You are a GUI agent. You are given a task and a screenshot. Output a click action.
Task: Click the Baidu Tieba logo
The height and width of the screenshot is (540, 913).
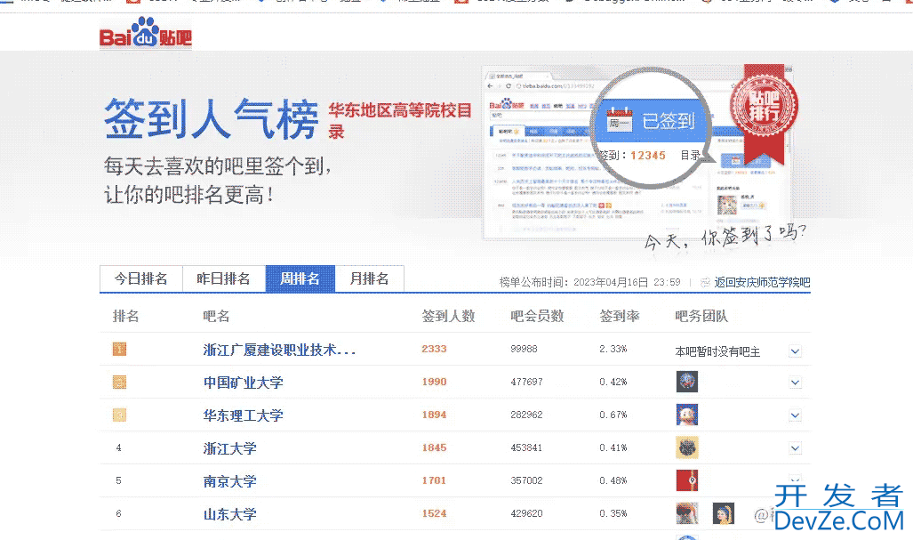(x=146, y=33)
